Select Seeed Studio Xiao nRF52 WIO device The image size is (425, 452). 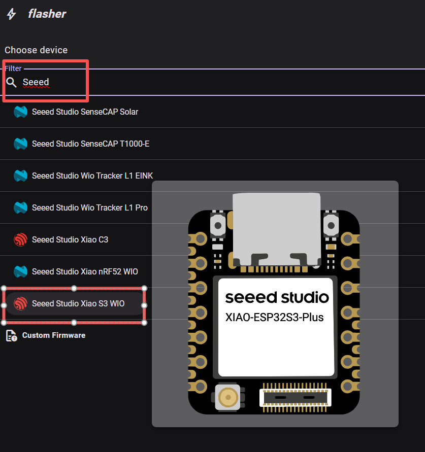84,271
